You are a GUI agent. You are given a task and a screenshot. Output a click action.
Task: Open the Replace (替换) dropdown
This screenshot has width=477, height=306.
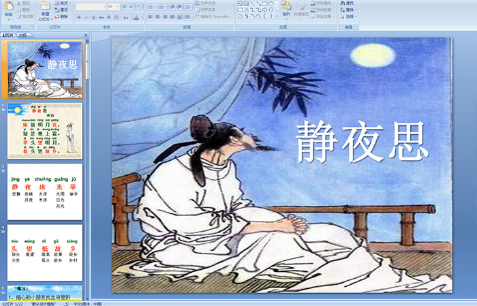click(348, 10)
